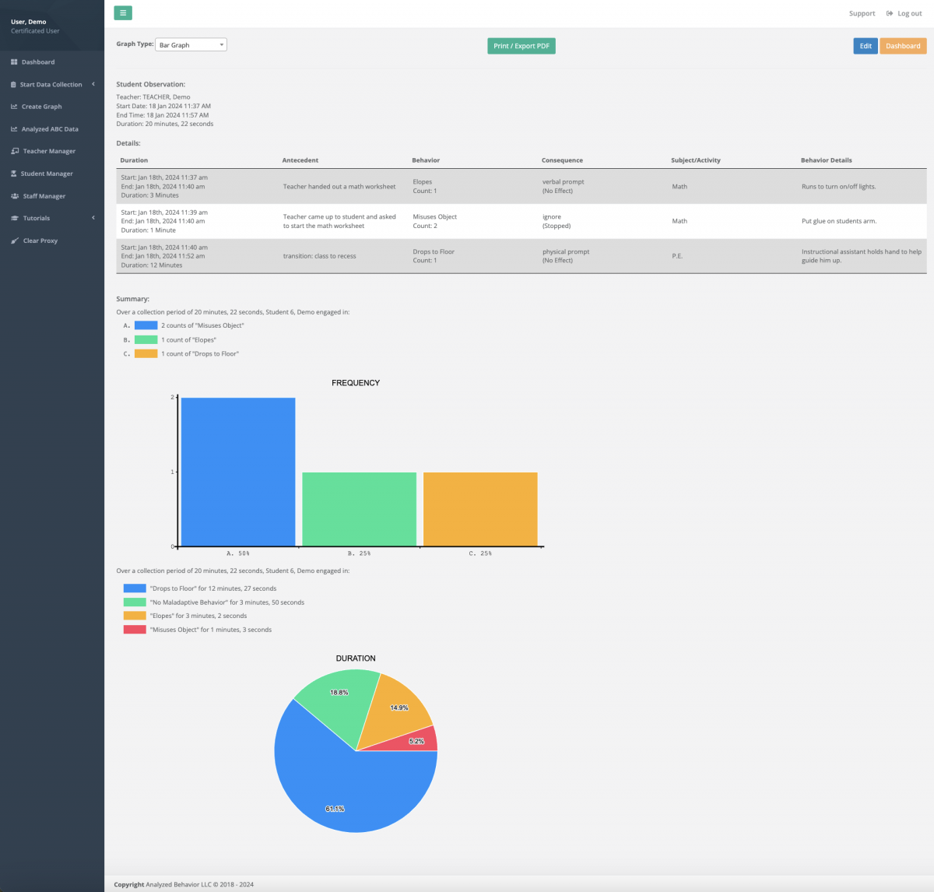Click the Student Manager users icon
The height and width of the screenshot is (892, 934).
[14, 173]
